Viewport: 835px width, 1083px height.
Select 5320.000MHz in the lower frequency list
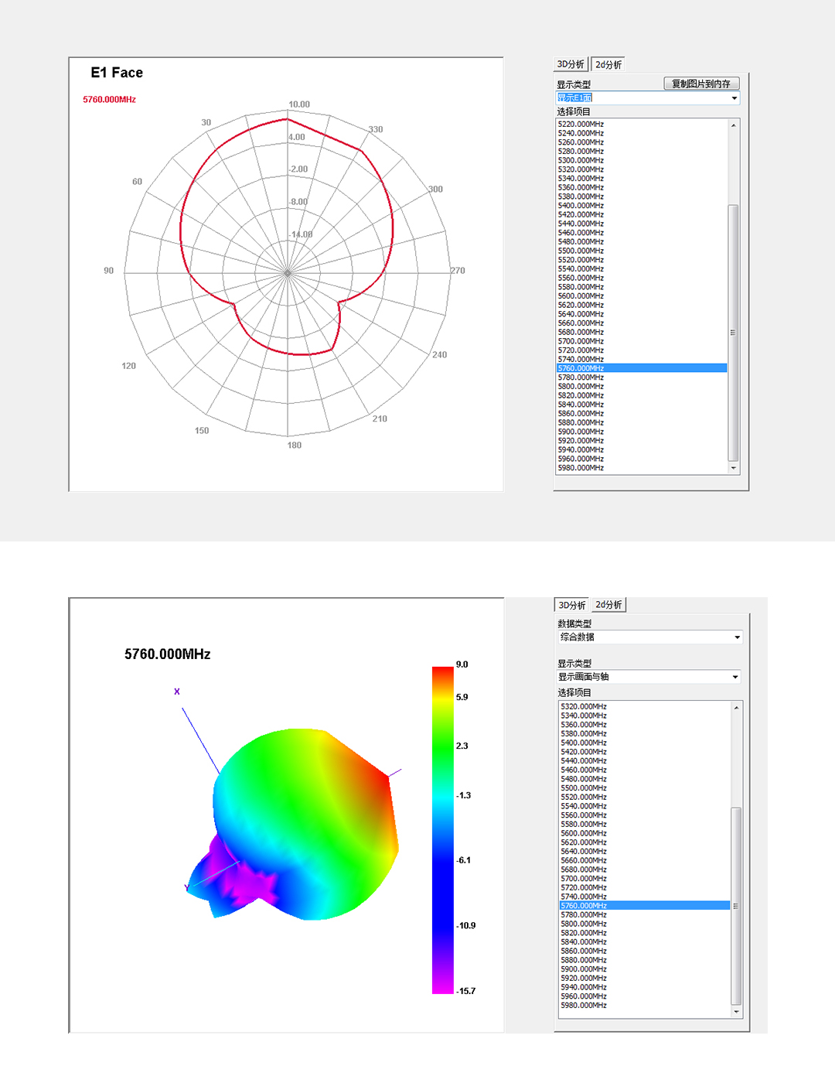tap(584, 707)
